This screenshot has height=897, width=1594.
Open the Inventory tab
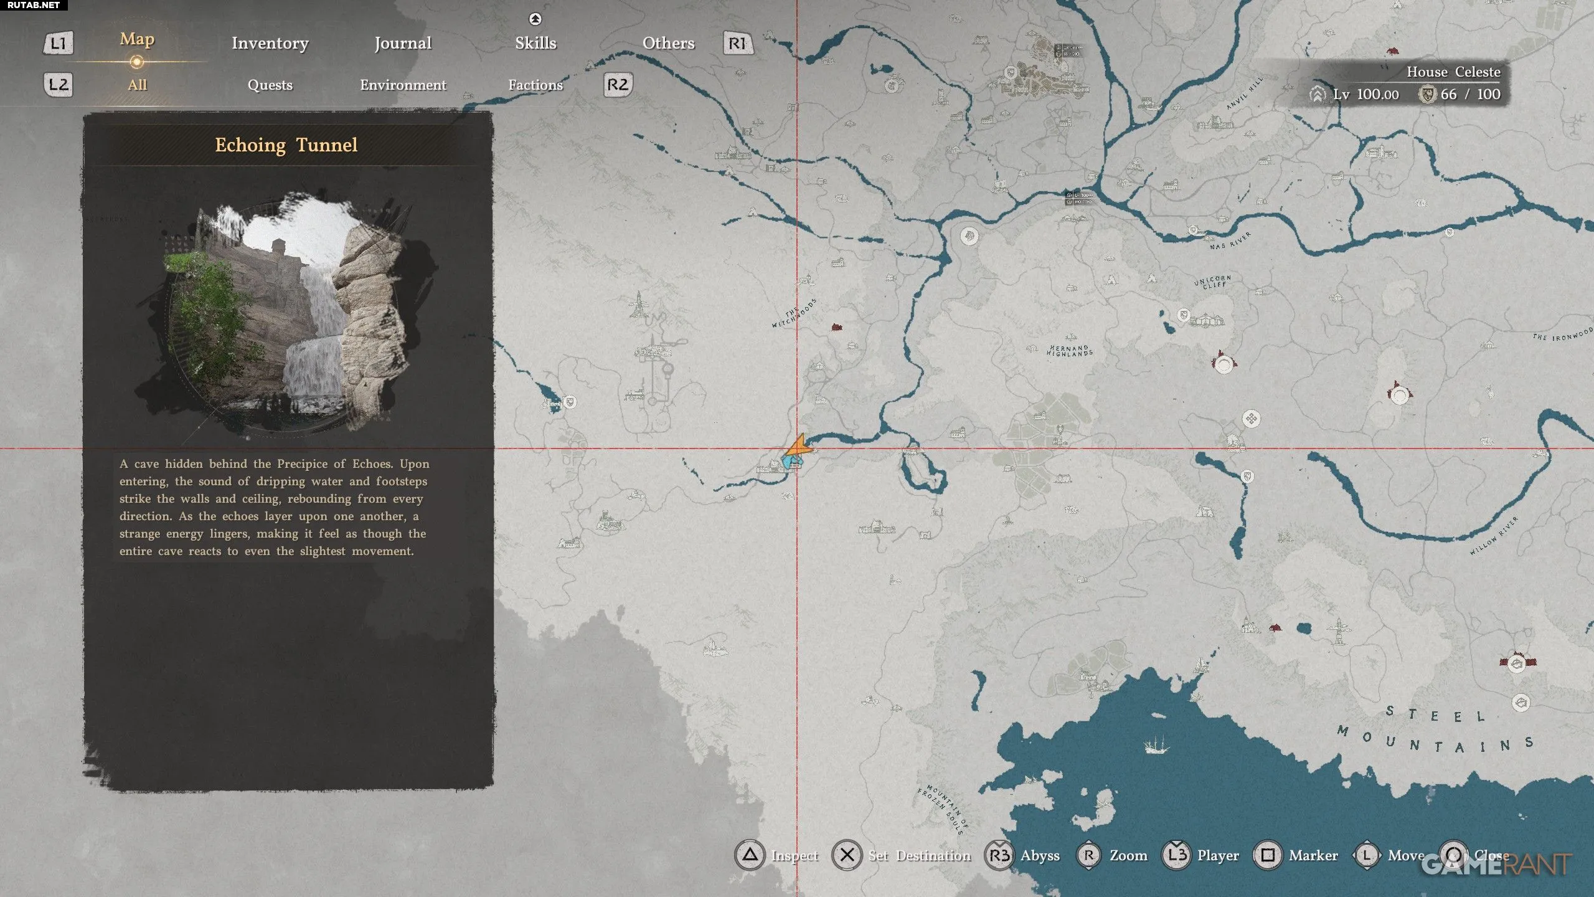coord(270,43)
